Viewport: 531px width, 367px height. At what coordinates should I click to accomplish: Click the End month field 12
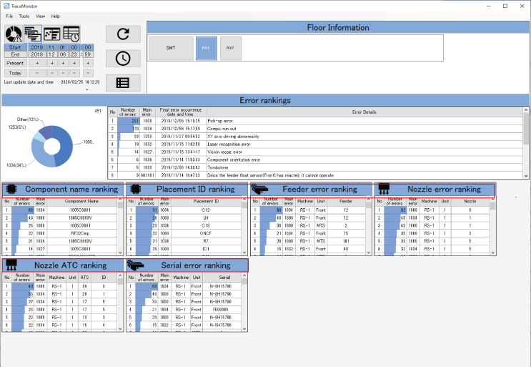[x=51, y=54]
